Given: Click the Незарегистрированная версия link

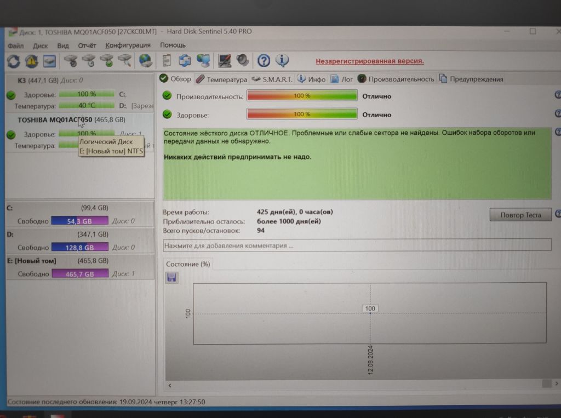Looking at the screenshot, I should click(370, 61).
